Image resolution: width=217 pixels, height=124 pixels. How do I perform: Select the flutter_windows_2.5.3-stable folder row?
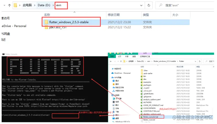coord(116,22)
